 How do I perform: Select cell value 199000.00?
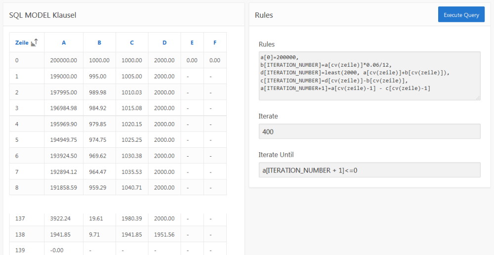coord(64,76)
